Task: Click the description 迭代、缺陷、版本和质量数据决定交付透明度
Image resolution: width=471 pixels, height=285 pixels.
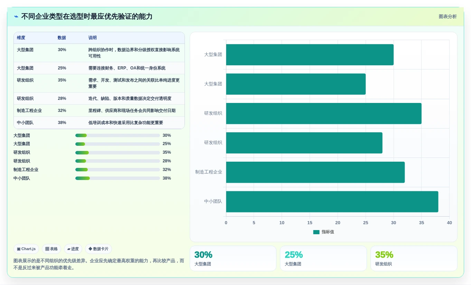Action: click(x=130, y=98)
